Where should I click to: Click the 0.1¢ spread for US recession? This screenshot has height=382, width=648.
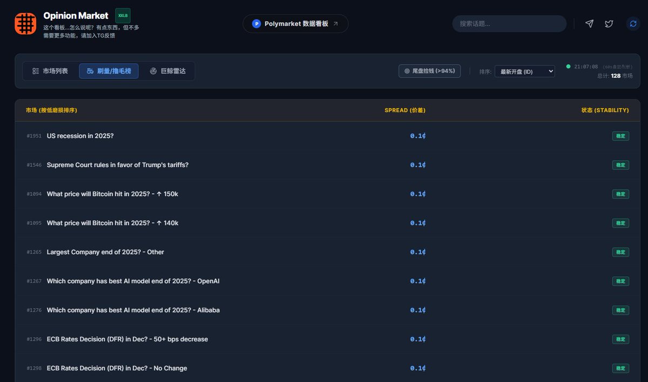tap(418, 136)
